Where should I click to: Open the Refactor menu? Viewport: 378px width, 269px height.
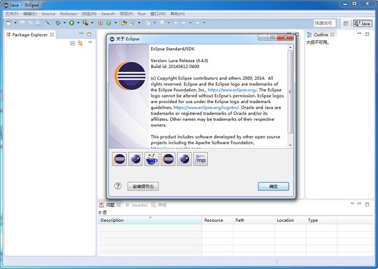(x=69, y=13)
